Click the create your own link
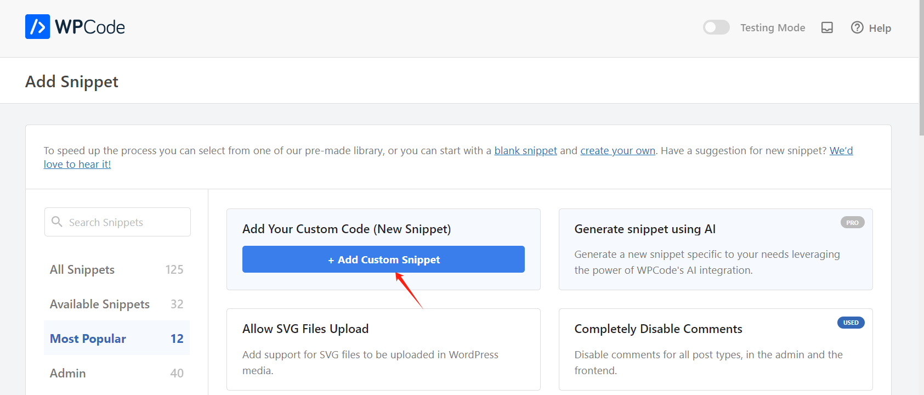Viewport: 924px width, 395px height. [x=617, y=150]
